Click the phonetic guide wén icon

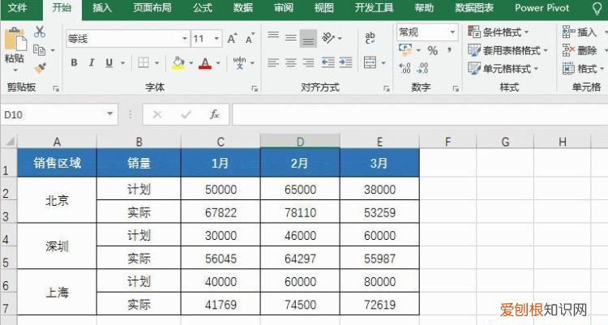tap(239, 62)
